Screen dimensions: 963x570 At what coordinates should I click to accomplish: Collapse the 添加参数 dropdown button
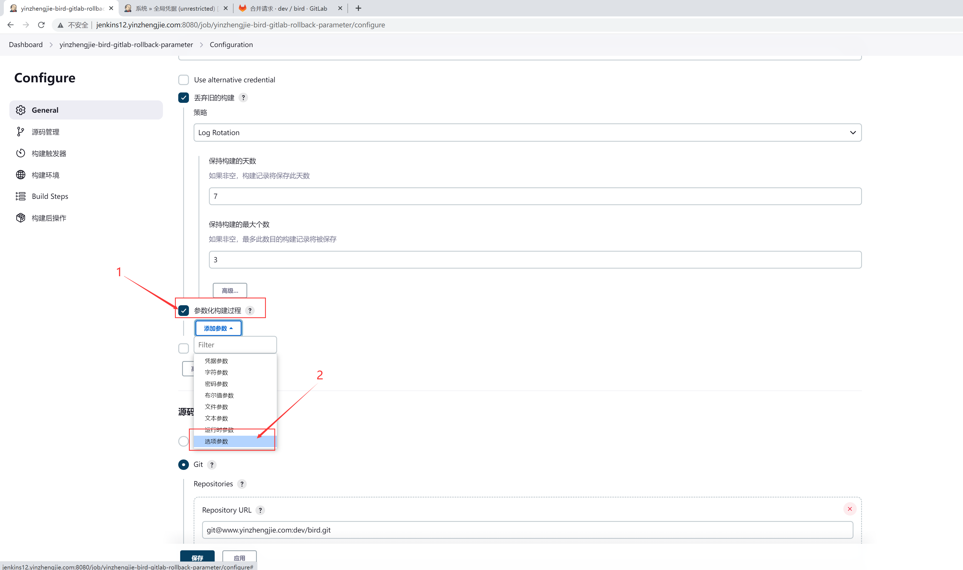pos(218,328)
